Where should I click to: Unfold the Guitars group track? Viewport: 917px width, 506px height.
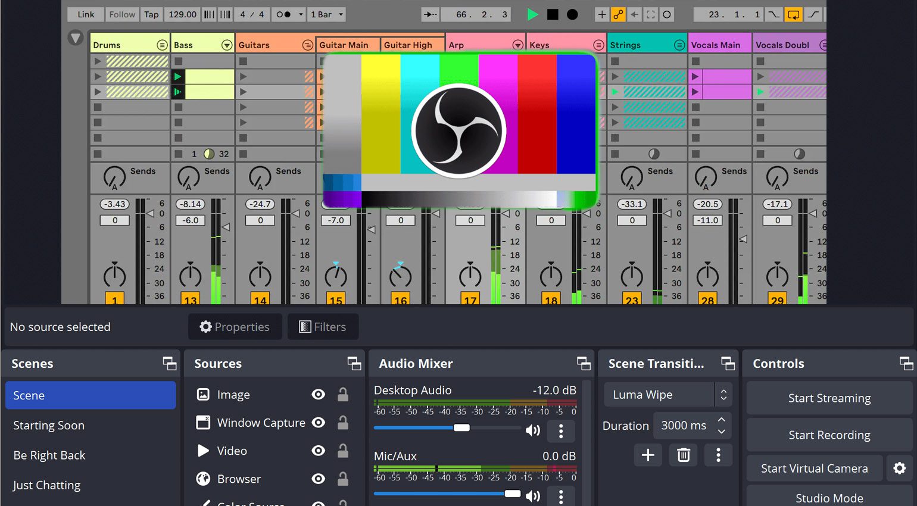(x=307, y=45)
